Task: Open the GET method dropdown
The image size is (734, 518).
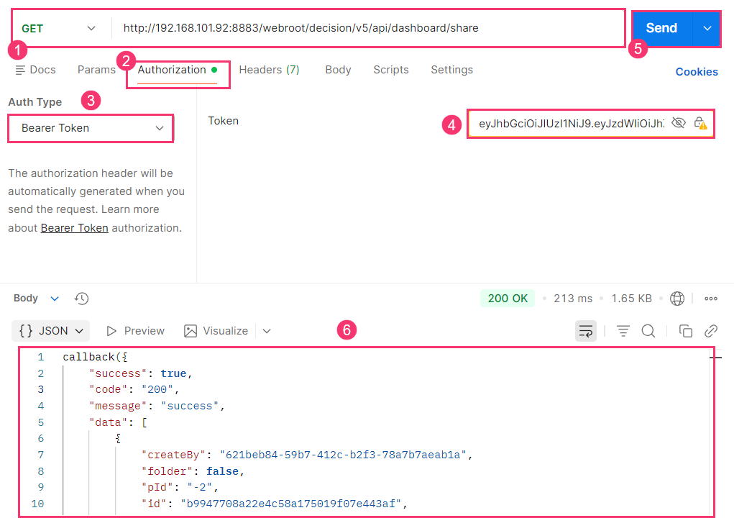Action: click(x=58, y=29)
